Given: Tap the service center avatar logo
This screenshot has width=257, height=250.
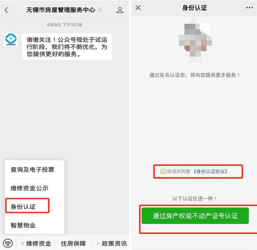Looking at the screenshot, I should (11, 39).
